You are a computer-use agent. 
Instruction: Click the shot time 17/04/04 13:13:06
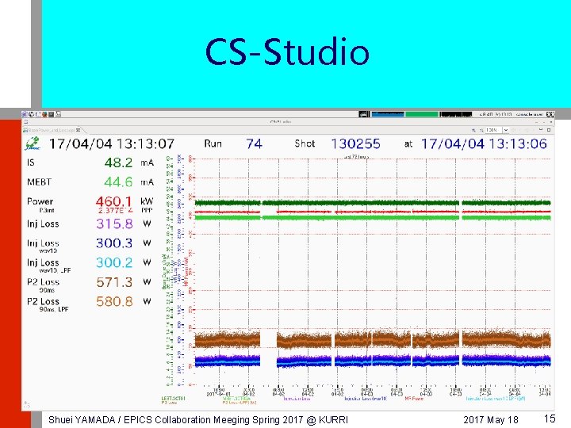click(484, 143)
